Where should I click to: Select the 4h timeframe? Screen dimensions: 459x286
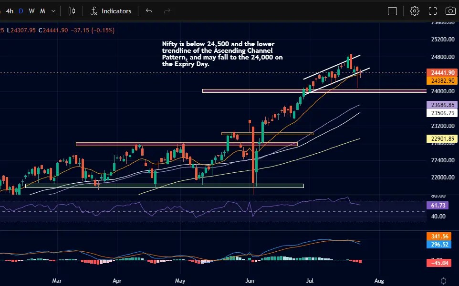click(10, 11)
